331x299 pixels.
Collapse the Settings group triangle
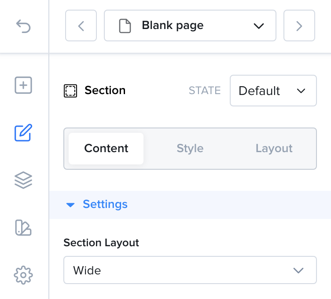(70, 205)
